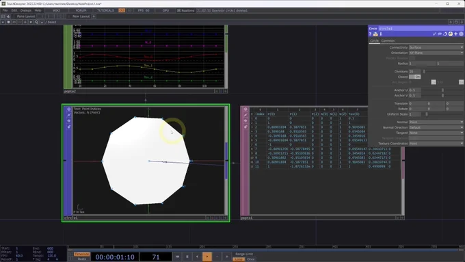
Task: Open the WIKI link
Action: tap(56, 10)
